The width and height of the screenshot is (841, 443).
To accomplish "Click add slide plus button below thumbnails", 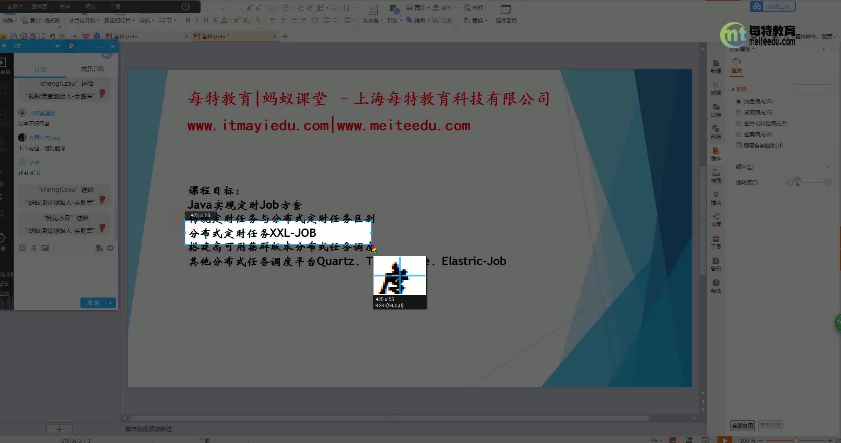I will click(59, 429).
